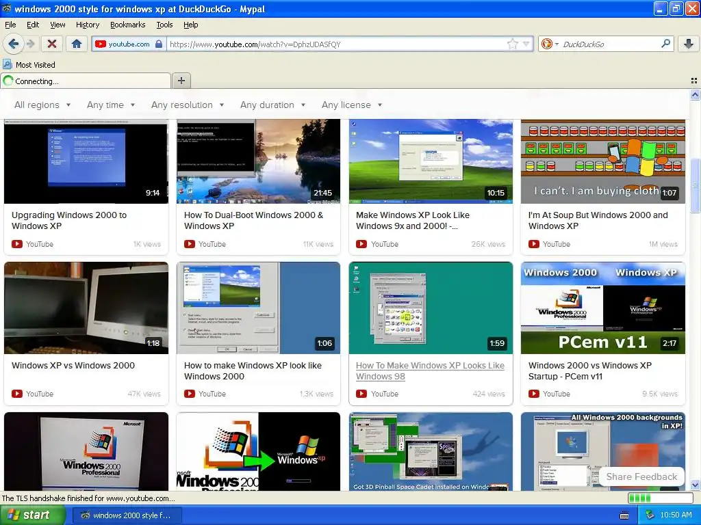Open Make Windows XP Look Like 9x thumbnail
701x525 pixels.
[x=431, y=161]
